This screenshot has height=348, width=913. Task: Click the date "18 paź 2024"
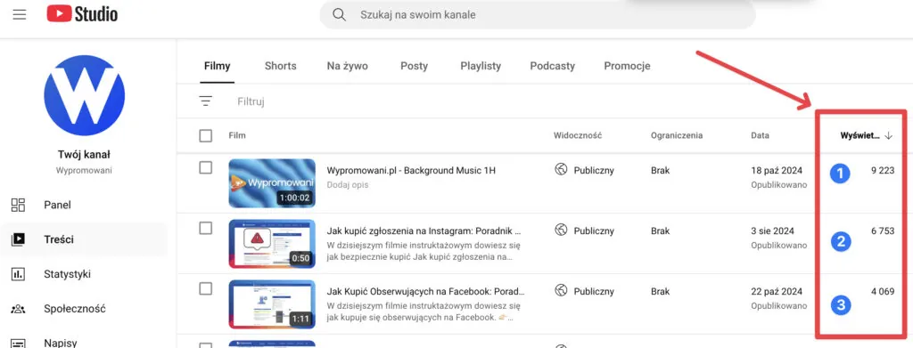pyautogui.click(x=777, y=171)
